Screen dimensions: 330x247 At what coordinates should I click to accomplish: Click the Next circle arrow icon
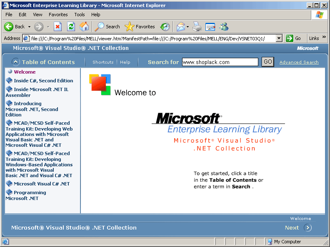[307, 228]
